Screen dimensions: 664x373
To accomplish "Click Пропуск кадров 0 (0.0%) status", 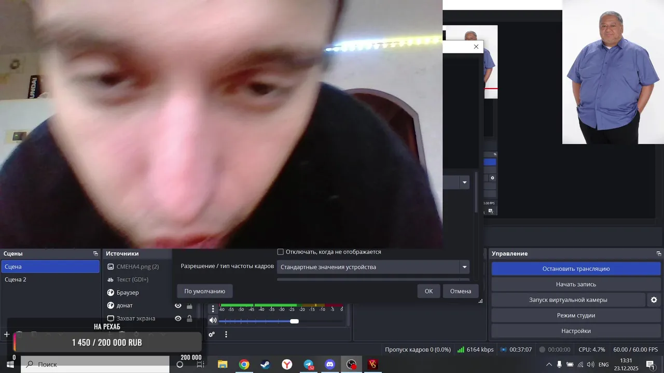I will pyautogui.click(x=418, y=350).
